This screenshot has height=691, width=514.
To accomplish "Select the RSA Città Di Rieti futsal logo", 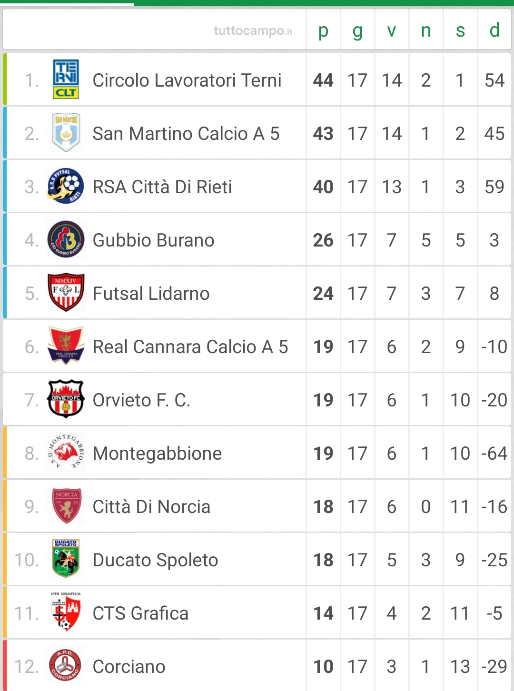I will pos(66,186).
